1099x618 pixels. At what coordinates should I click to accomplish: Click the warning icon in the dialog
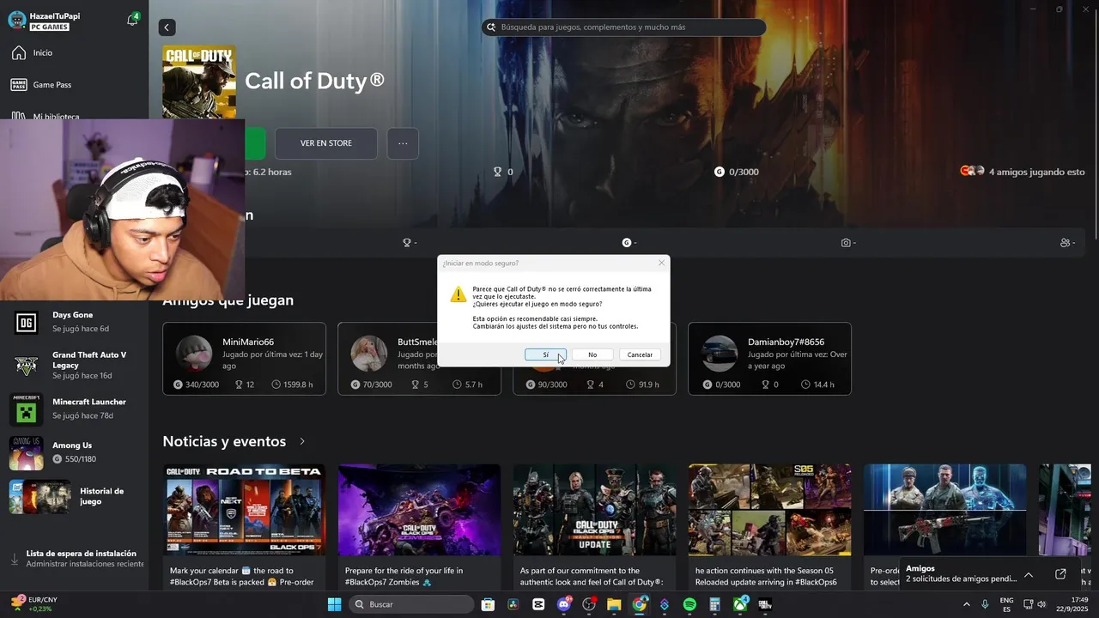point(458,294)
